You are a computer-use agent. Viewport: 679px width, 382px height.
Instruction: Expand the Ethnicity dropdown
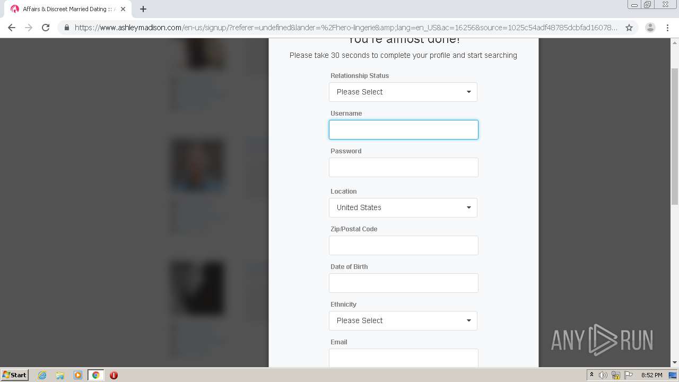(x=403, y=320)
